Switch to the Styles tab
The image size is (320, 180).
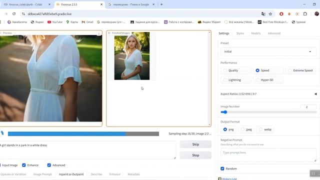point(240,33)
